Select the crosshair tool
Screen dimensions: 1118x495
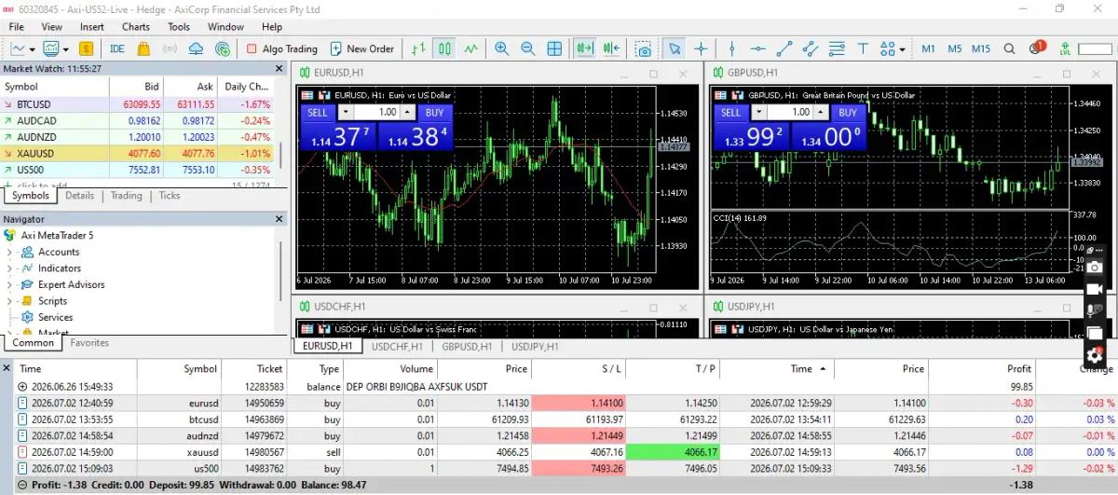point(701,48)
